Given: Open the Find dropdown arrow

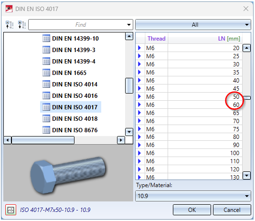Looking at the screenshot, I should (129, 25).
